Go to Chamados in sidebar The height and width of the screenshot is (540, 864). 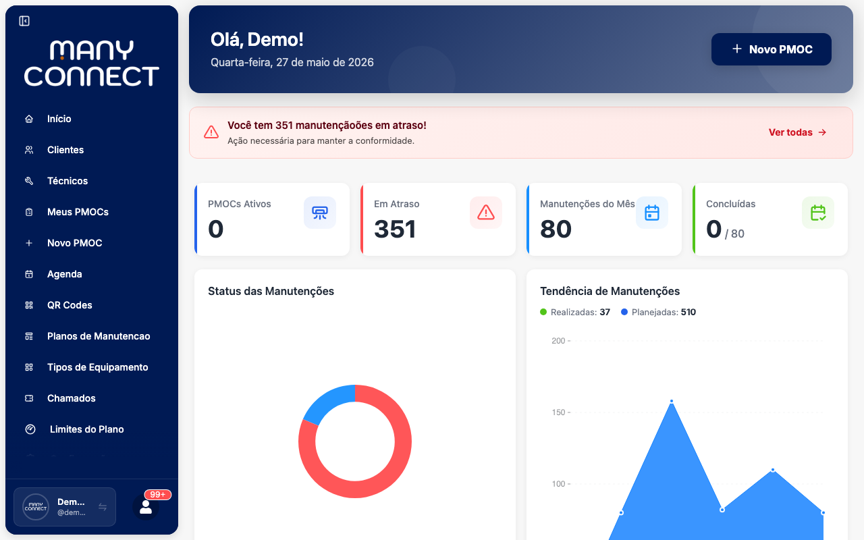tap(92, 398)
